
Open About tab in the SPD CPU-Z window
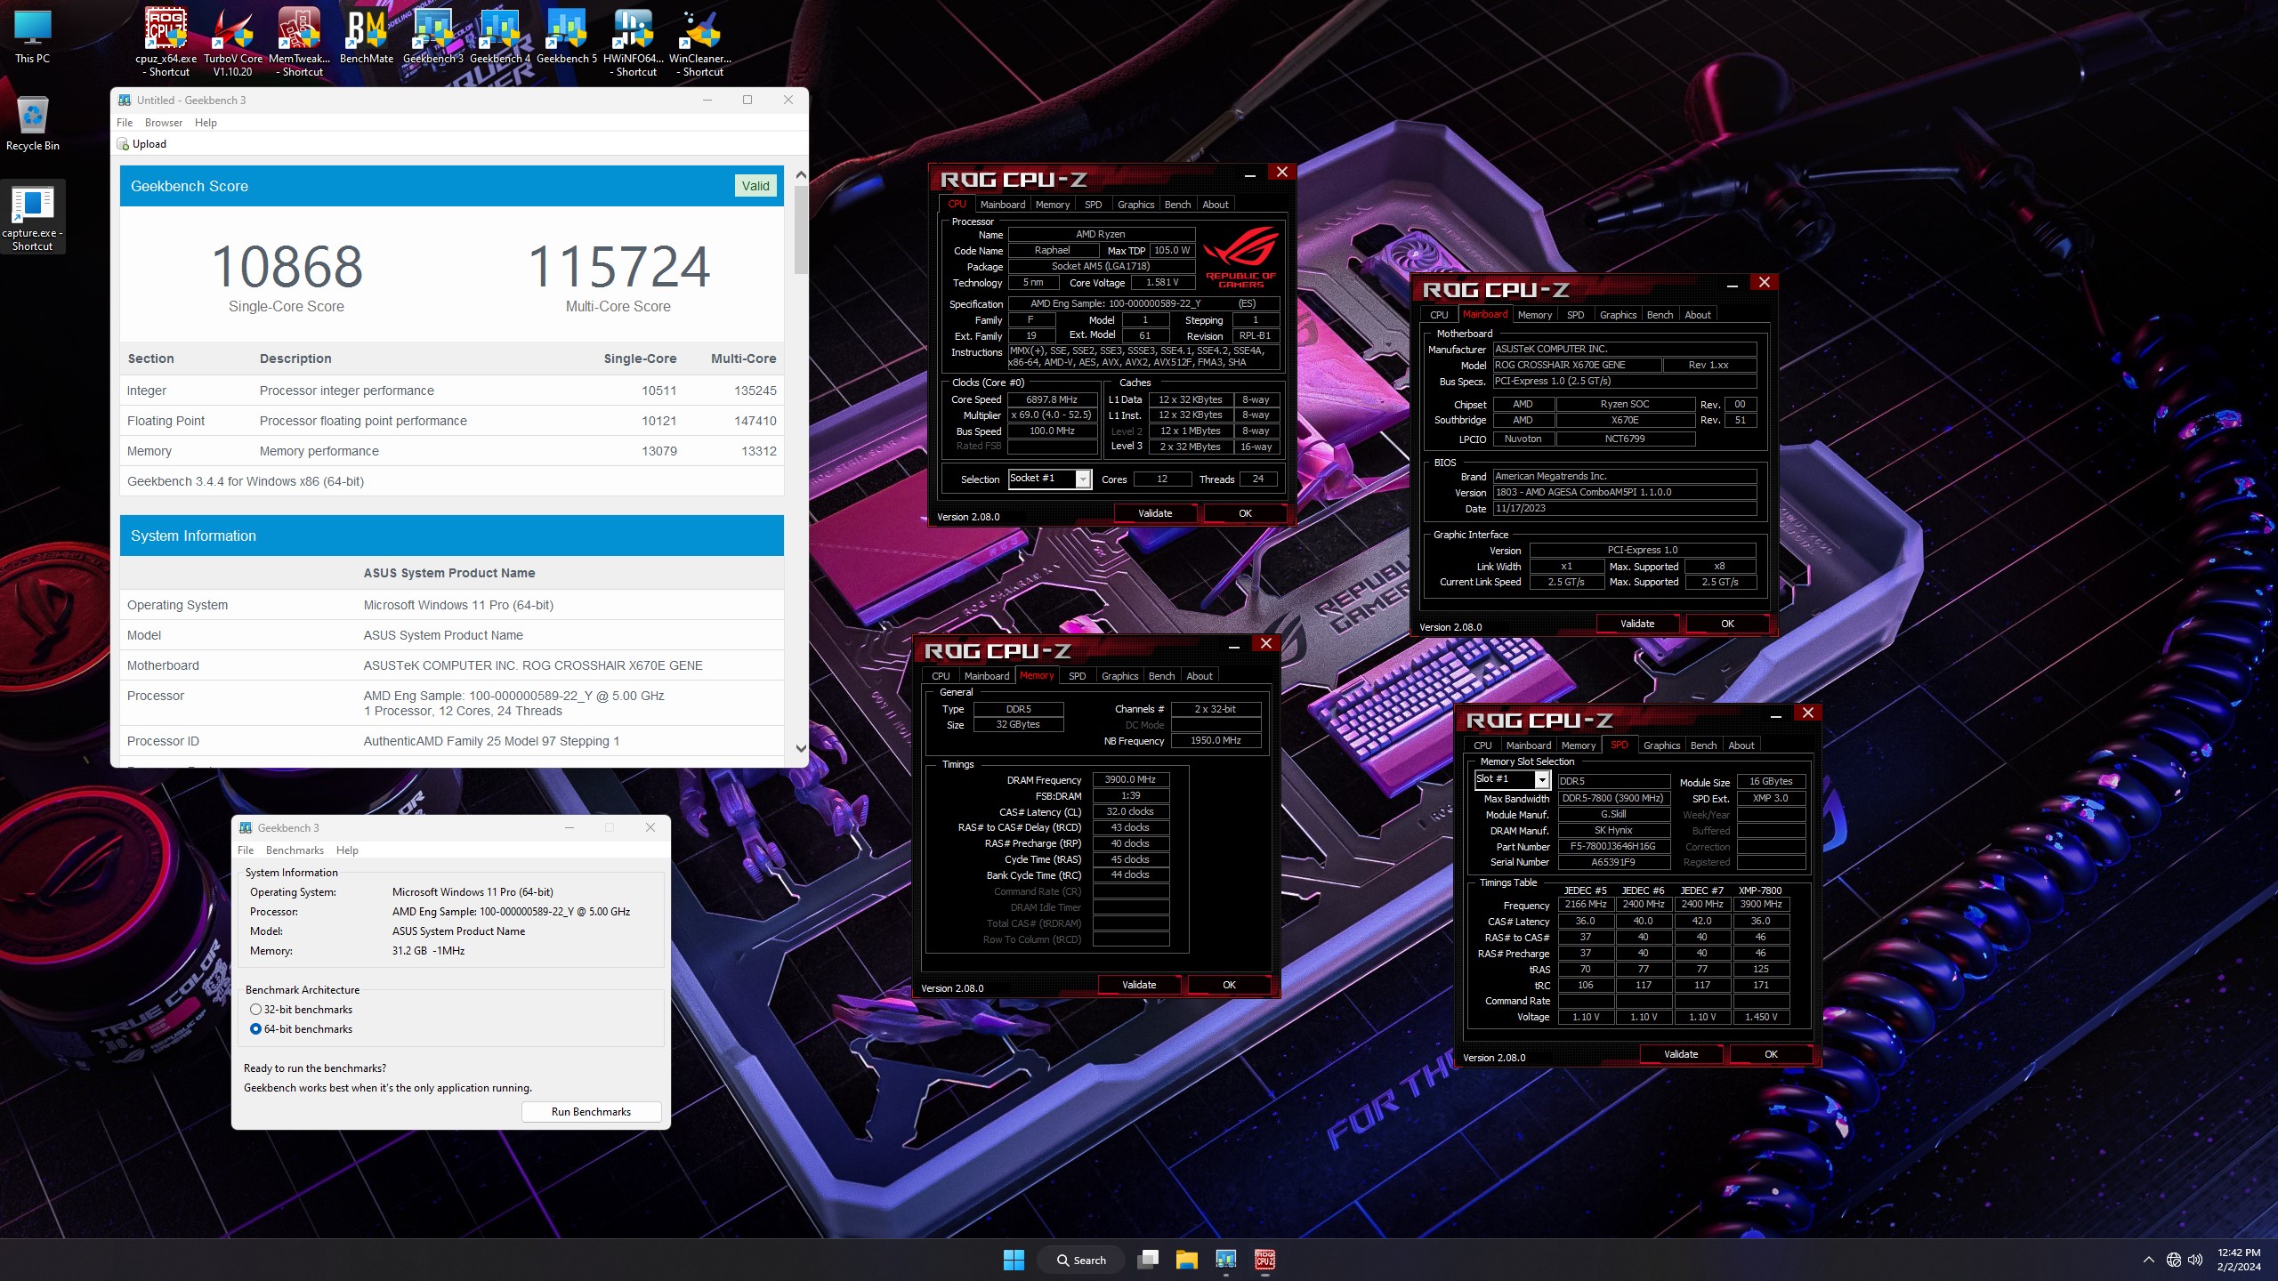[1741, 745]
